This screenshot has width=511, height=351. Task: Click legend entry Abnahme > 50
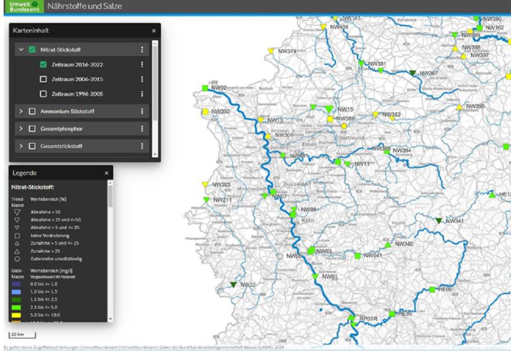[45, 213]
